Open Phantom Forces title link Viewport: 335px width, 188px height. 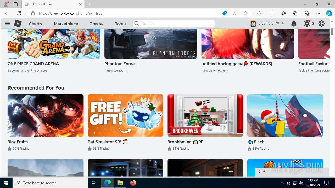click(120, 64)
